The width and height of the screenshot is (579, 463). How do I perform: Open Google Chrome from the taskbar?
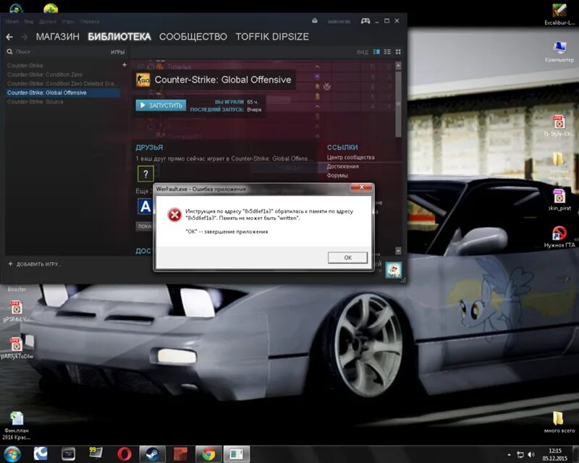pyautogui.click(x=208, y=454)
